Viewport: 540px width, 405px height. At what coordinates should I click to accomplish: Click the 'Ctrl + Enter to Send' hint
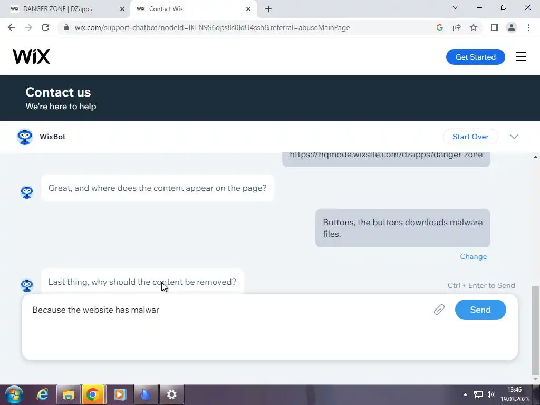click(481, 285)
